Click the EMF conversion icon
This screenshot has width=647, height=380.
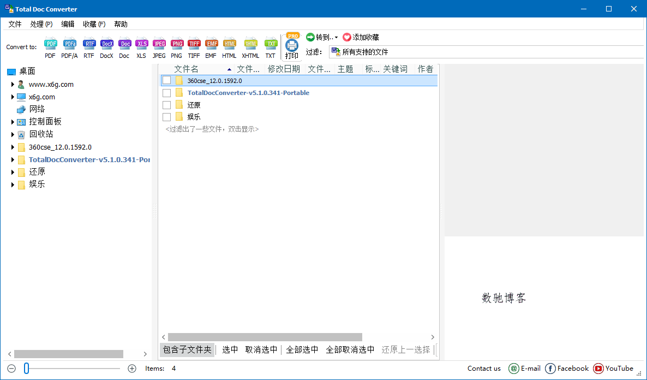pos(211,43)
